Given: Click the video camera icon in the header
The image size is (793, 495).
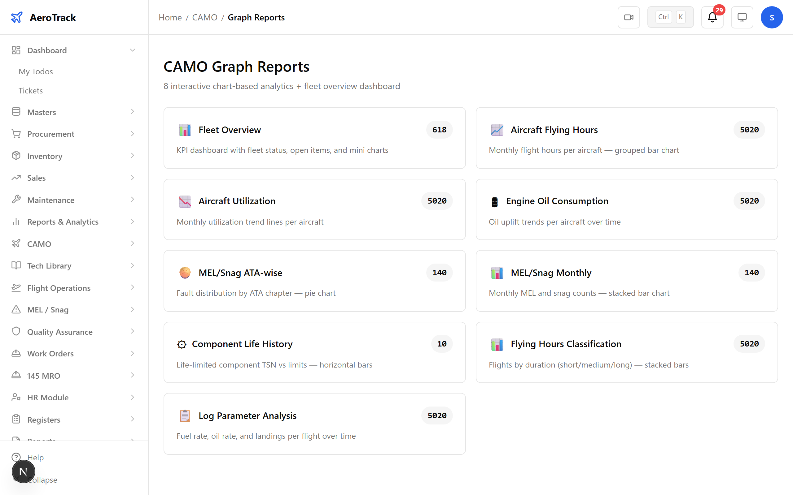Looking at the screenshot, I should [x=629, y=17].
